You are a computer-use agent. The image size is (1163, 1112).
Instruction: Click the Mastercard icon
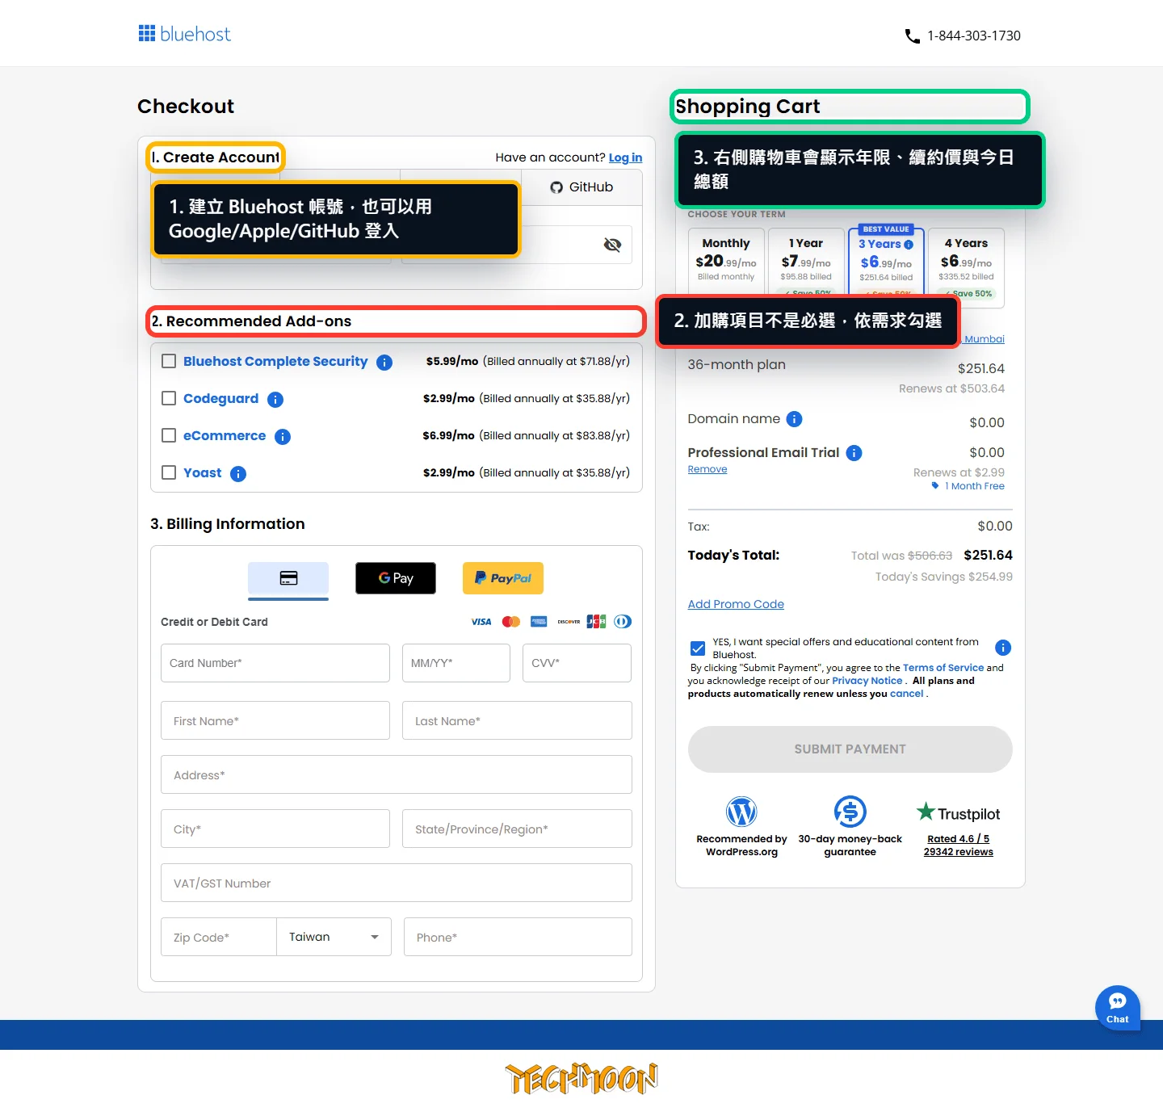tap(511, 622)
